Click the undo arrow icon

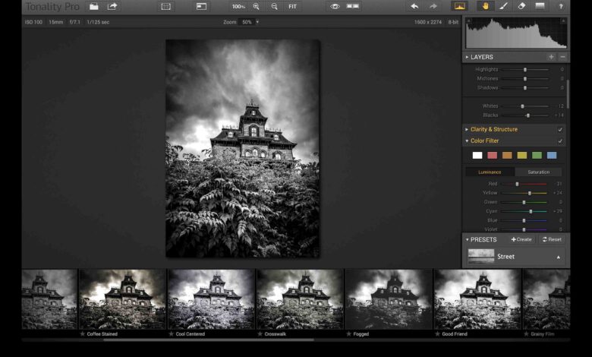click(x=414, y=6)
